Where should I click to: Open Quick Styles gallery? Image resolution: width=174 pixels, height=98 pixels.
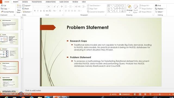136,9
